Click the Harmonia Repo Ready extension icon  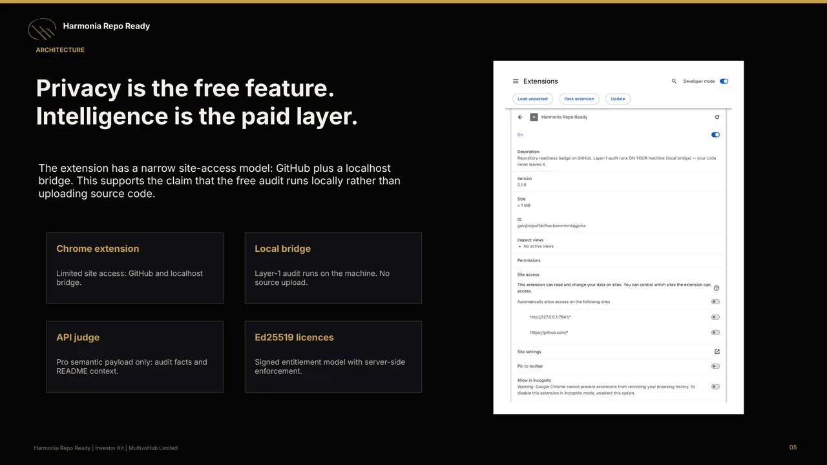pyautogui.click(x=534, y=117)
